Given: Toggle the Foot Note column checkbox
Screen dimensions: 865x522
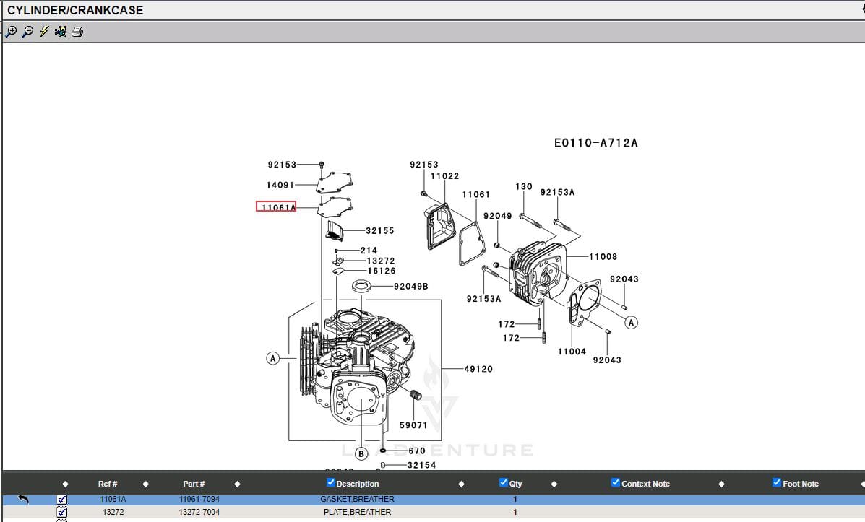Looking at the screenshot, I should [777, 482].
